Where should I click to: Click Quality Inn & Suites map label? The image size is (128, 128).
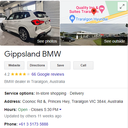click(84, 10)
